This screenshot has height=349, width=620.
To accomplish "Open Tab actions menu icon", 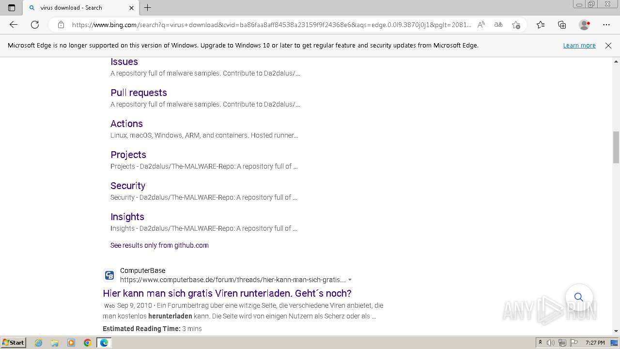I will 12,8.
